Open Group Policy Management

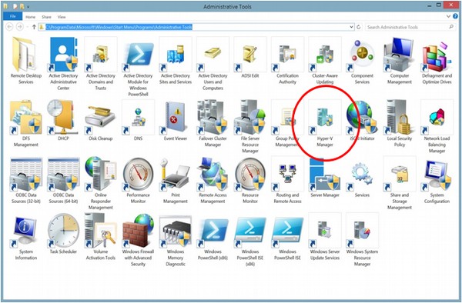pos(287,123)
